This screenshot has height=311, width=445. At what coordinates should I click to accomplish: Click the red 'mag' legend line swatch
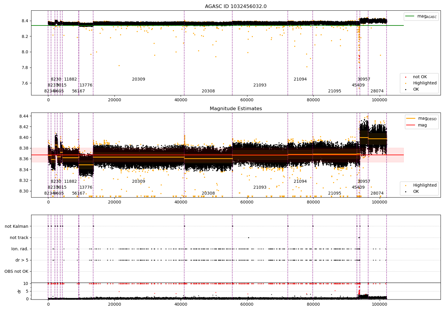point(411,125)
